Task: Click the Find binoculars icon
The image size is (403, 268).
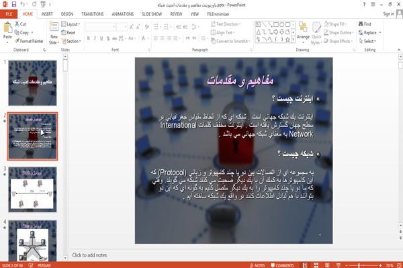Action: (361, 24)
